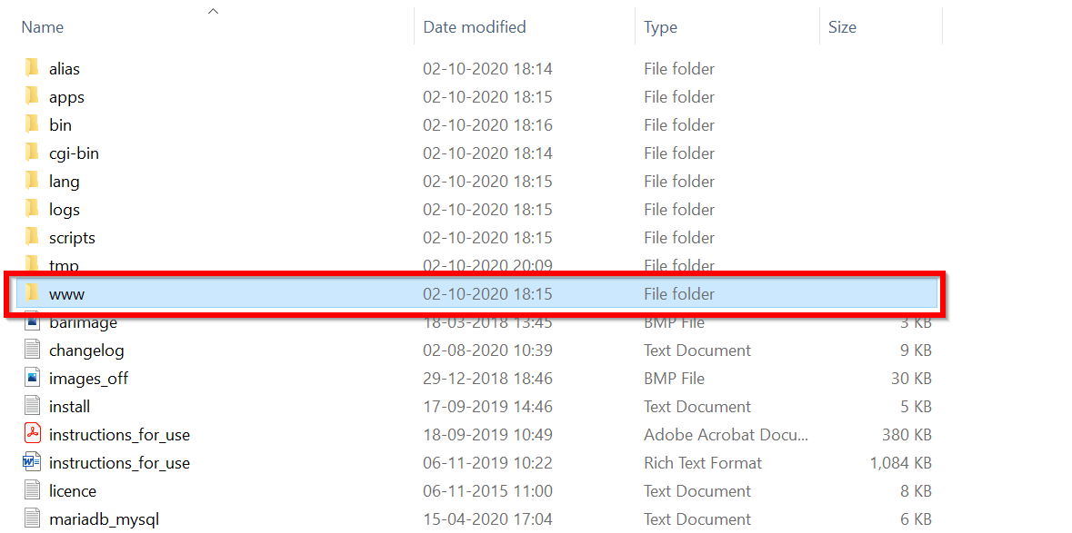The image size is (1072, 533).
Task: Click date 18-09-2019 10:49 in PDF row
Action: (x=487, y=435)
